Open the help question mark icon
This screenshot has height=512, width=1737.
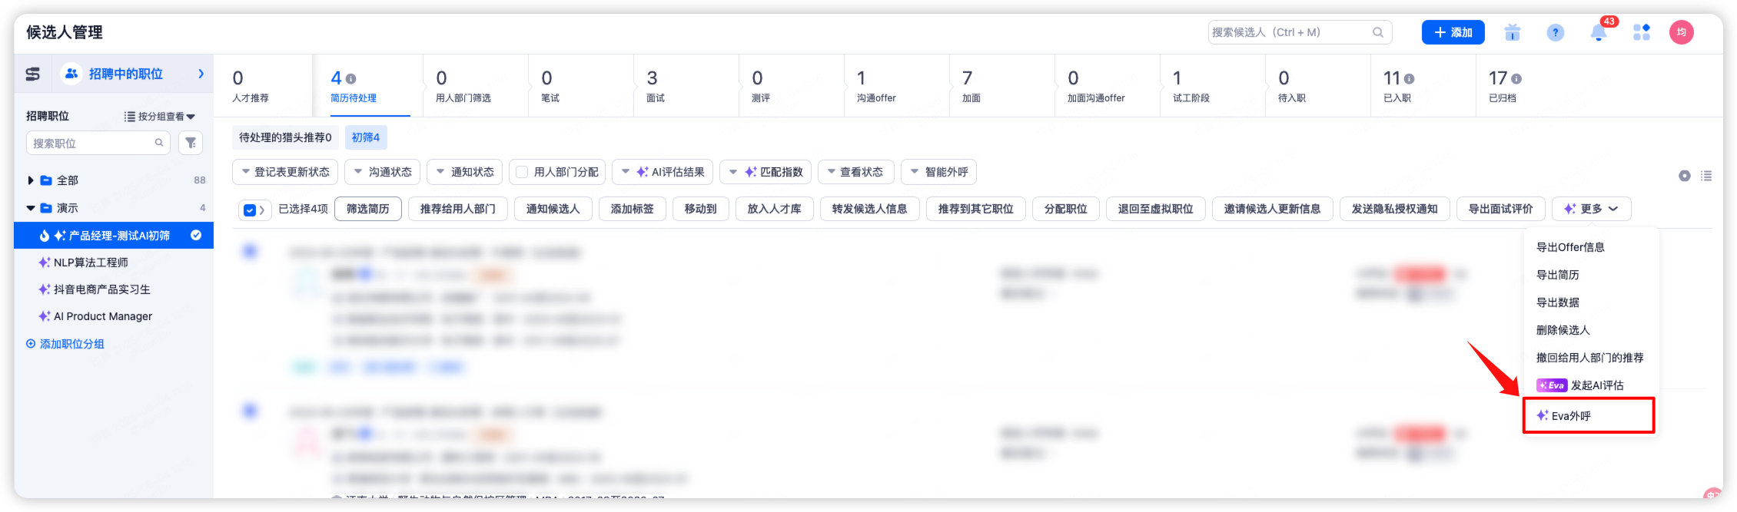pyautogui.click(x=1555, y=32)
